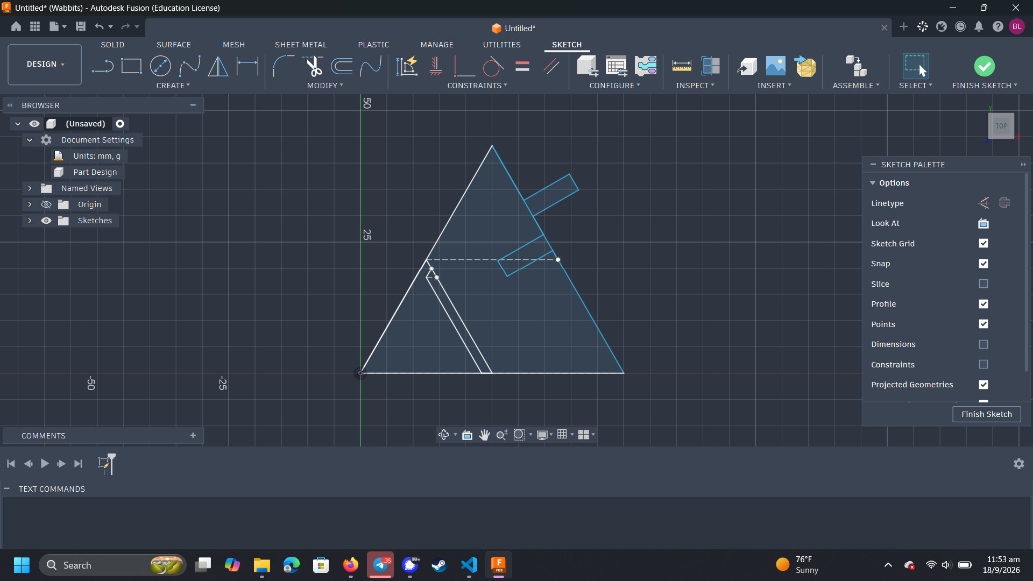Image resolution: width=1033 pixels, height=581 pixels.
Task: Uncheck the Snap checkbox
Action: point(984,264)
